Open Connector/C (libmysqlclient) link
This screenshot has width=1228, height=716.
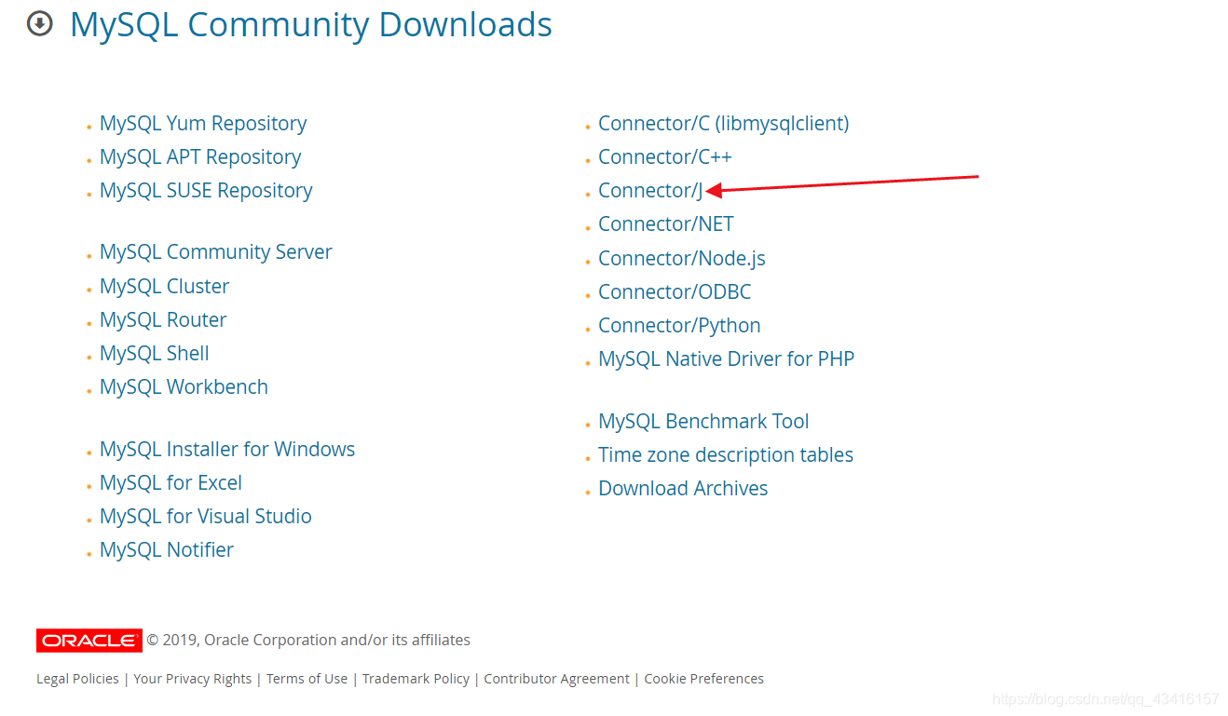tap(724, 123)
